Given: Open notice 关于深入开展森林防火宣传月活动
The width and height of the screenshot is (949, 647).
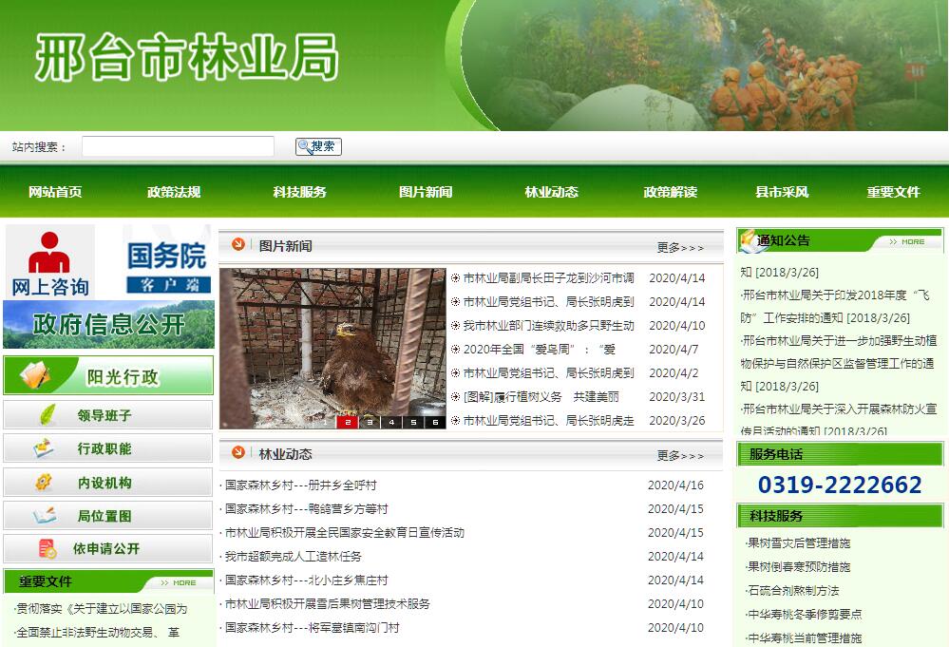Looking at the screenshot, I should [x=838, y=419].
